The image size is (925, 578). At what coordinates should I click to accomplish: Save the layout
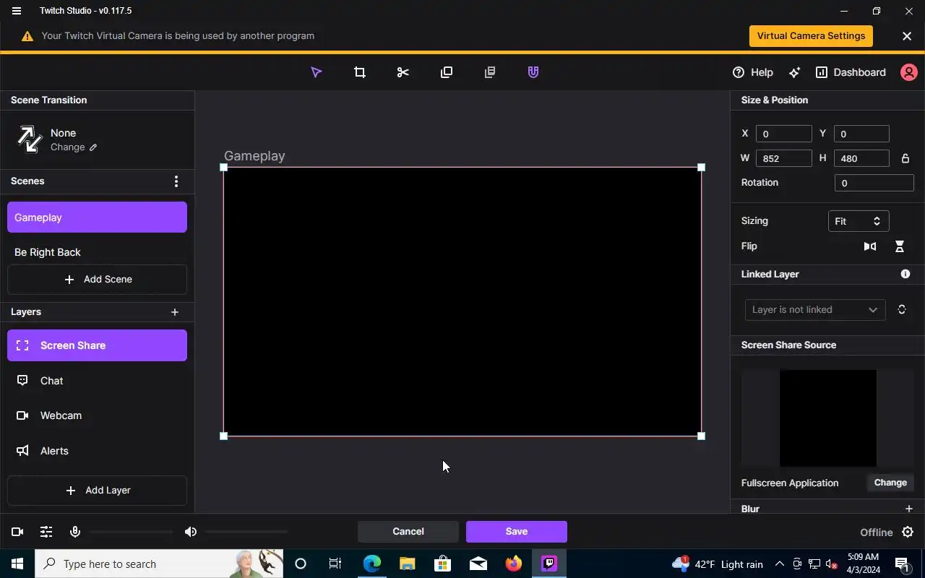517,532
